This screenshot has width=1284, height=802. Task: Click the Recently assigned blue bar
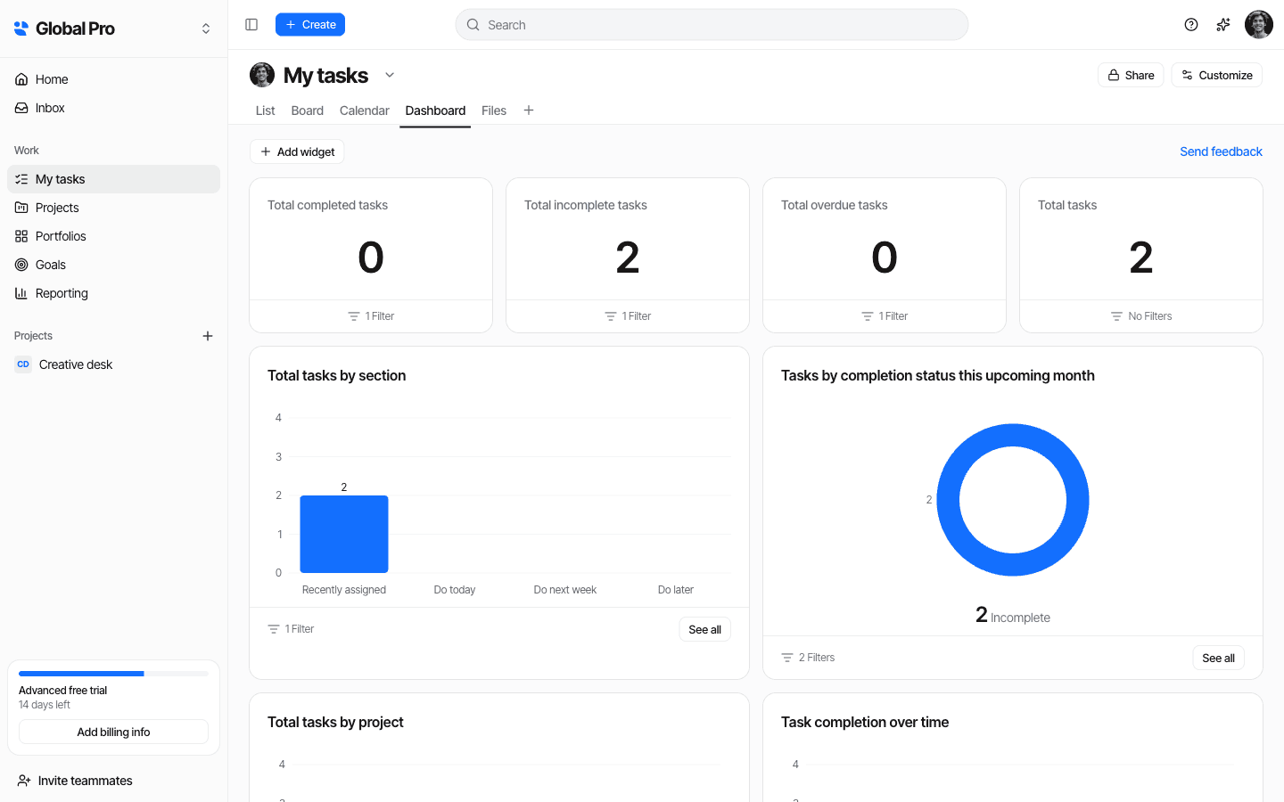[x=344, y=534]
